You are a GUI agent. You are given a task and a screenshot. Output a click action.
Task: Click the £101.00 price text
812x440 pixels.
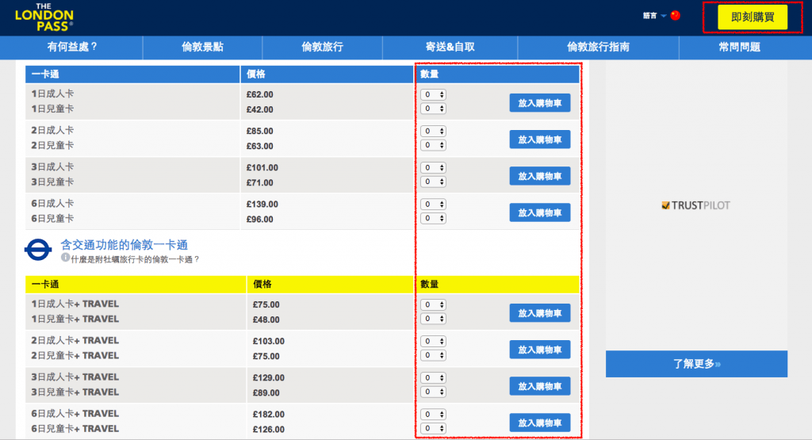point(262,168)
